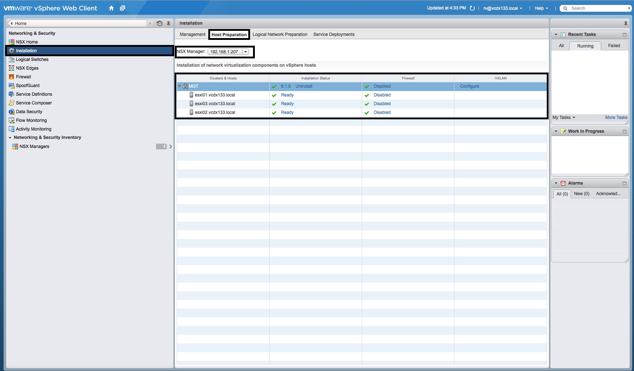
Task: Open the Firewall icon in sidebar
Action: (11, 77)
